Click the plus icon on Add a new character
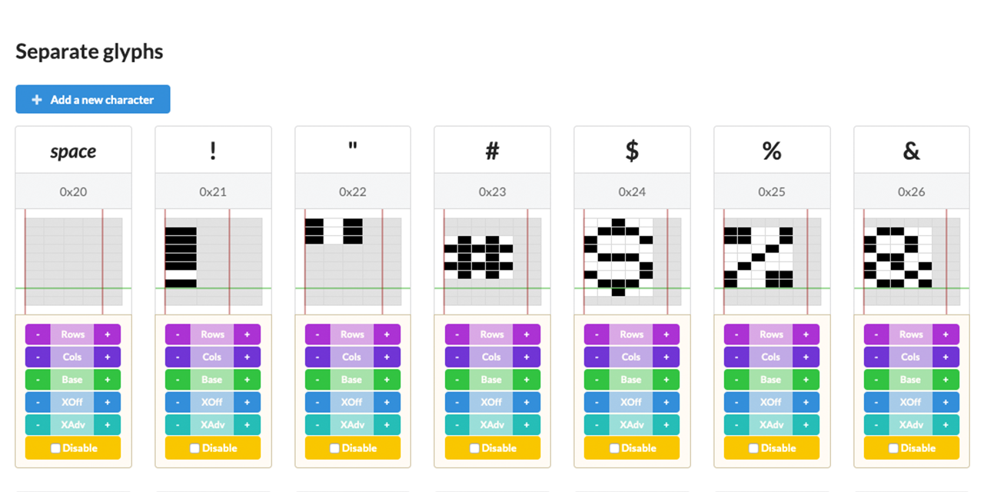 (37, 100)
